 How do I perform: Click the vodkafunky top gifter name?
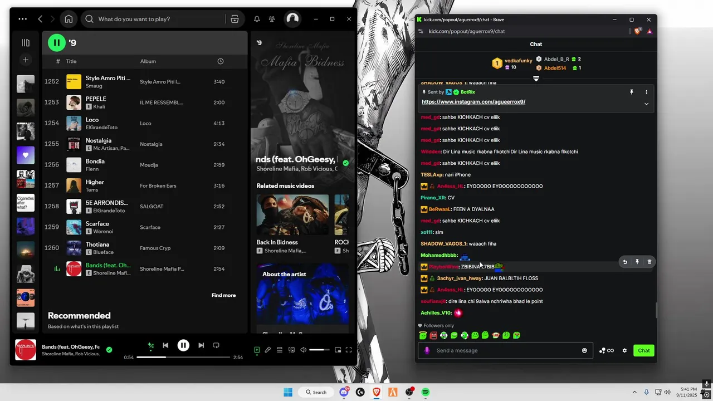point(518,61)
